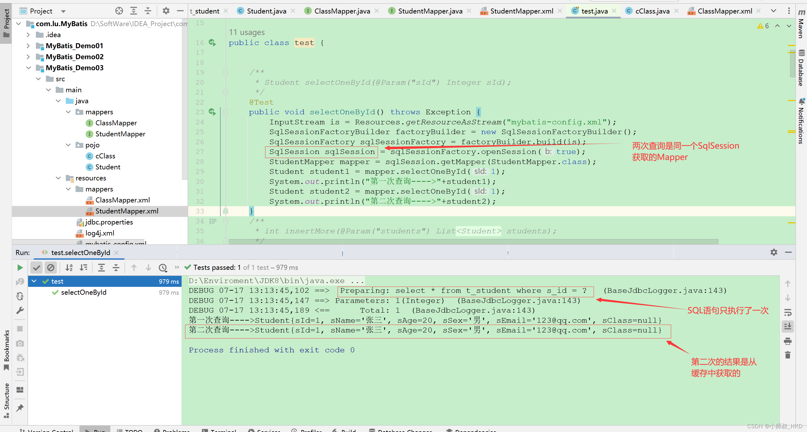The width and height of the screenshot is (807, 432).
Task: Minimize the Run tool window
Action: point(788,252)
